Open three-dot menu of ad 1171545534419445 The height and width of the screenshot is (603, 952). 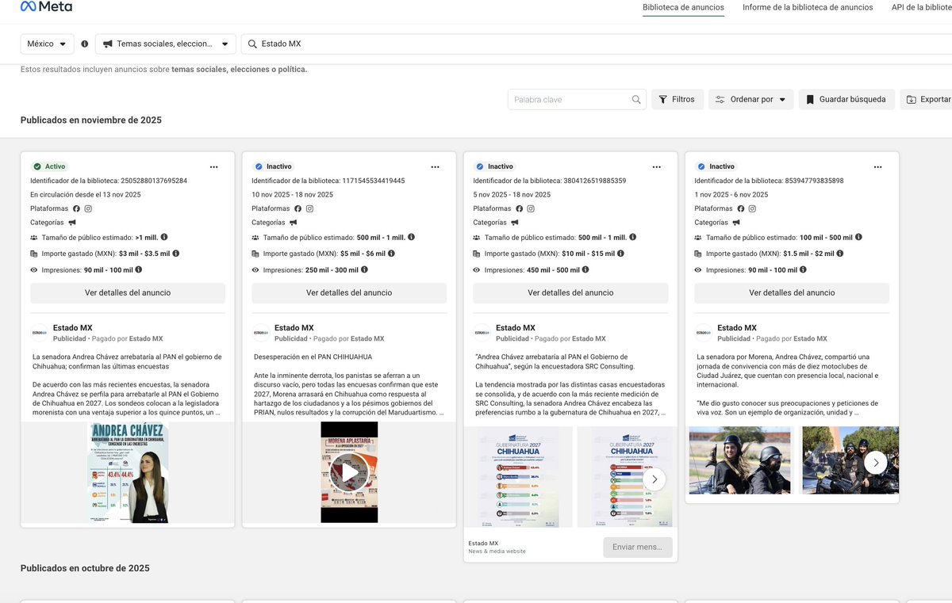435,167
